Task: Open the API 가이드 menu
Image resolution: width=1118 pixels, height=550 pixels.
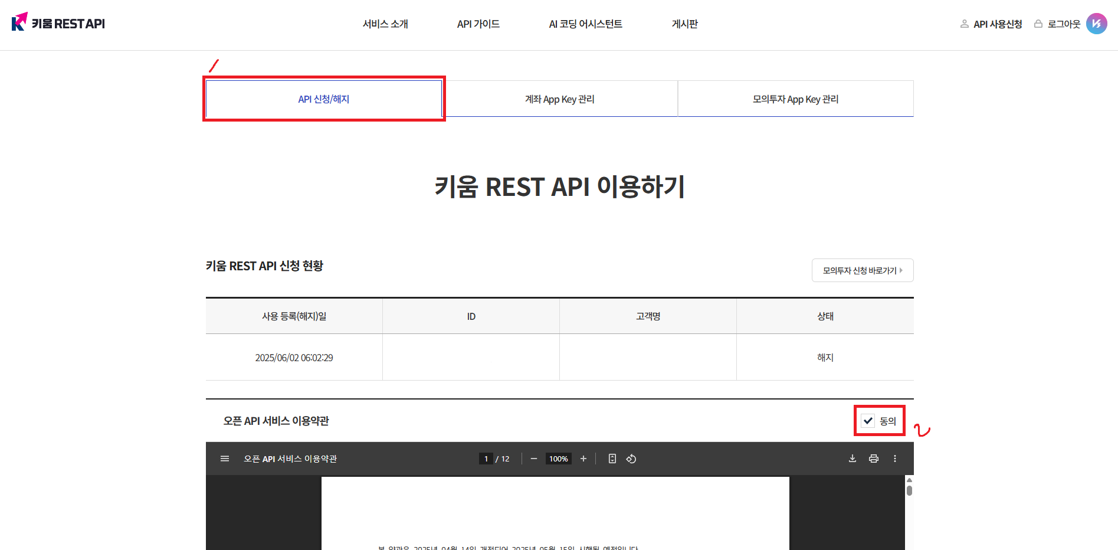Action: [478, 24]
